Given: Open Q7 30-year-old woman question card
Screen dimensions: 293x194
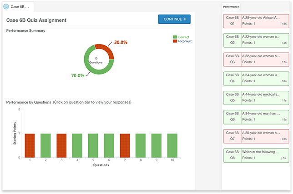Looking at the screenshot, I should pos(256,135).
